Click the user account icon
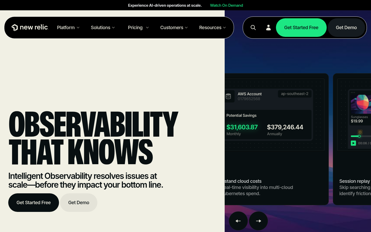The height and width of the screenshot is (232, 371). tap(268, 28)
